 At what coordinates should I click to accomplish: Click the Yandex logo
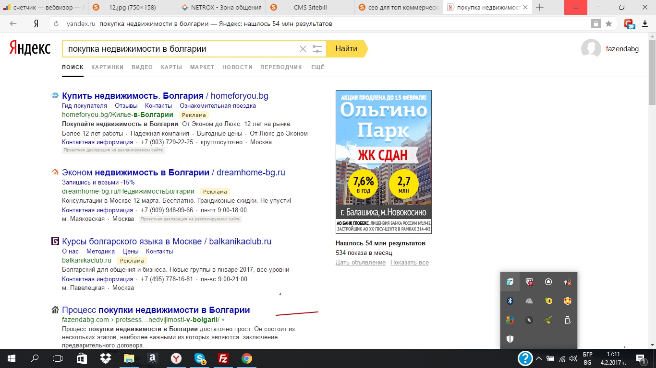(30, 48)
